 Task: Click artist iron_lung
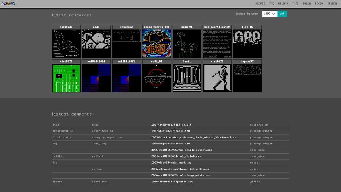(x=99, y=144)
